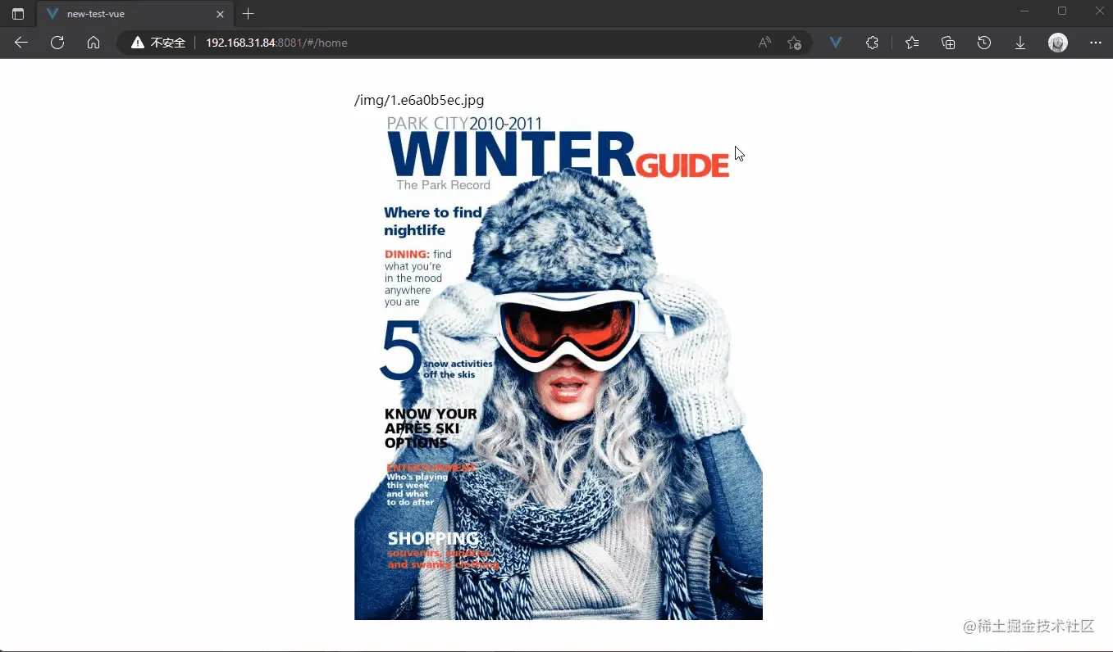The image size is (1113, 652).
Task: Open the Extensions puzzle icon
Action: (872, 43)
